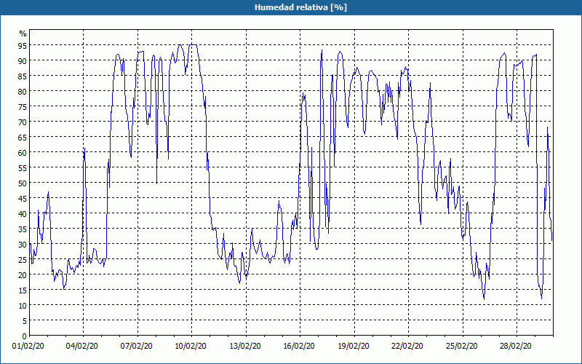Click the 75 y-axis label
Screen dimensions: 582x364
tap(23, 106)
